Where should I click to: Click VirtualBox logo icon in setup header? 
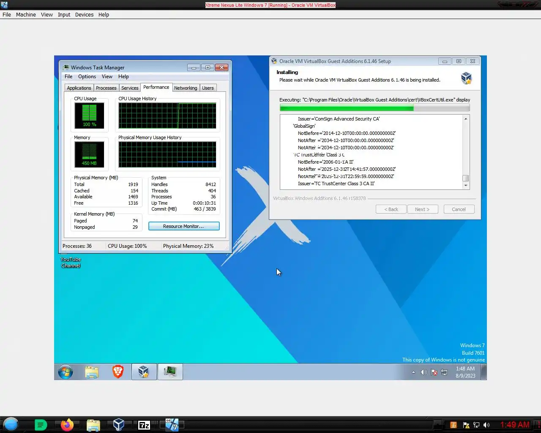tap(466, 78)
